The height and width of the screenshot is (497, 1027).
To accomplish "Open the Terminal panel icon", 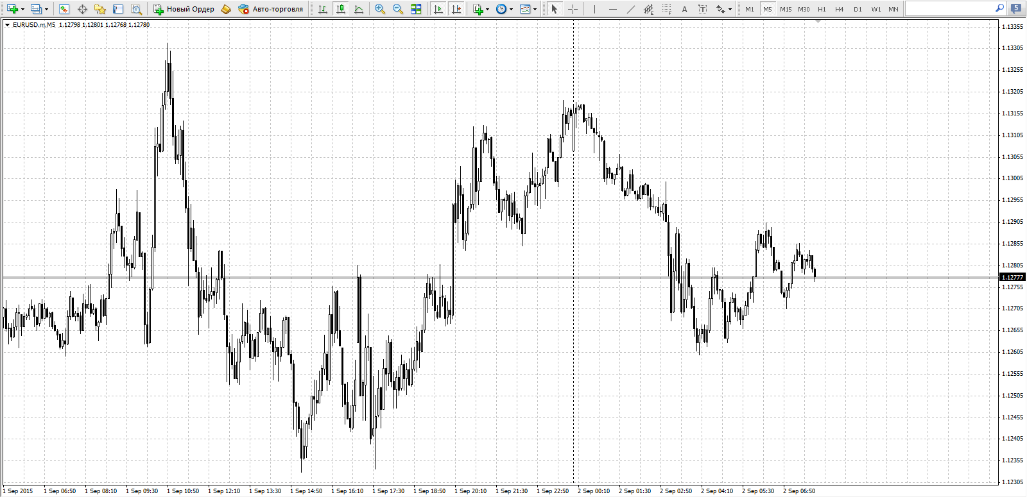I will point(118,9).
